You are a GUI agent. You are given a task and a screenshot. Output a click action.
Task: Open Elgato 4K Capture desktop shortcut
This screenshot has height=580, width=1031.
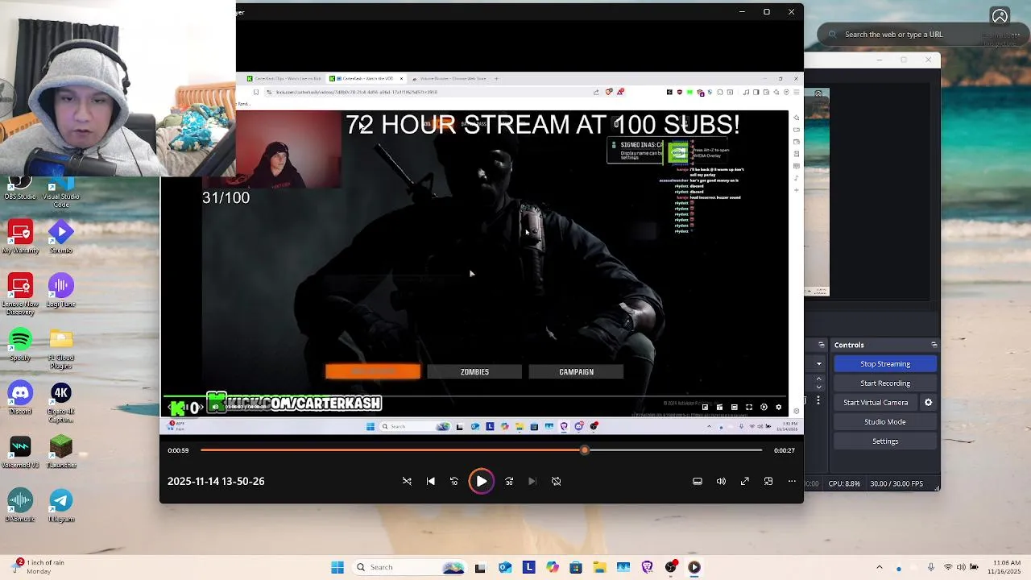pos(61,403)
